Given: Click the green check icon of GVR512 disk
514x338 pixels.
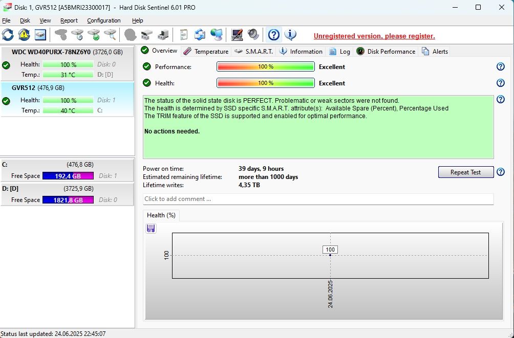Looking at the screenshot, I should pyautogui.click(x=6, y=101).
